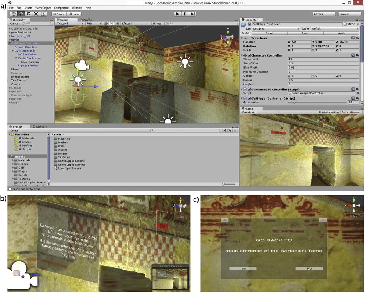Select the Hand tool in the toolbar
This screenshot has height=293, width=365.
click(14, 14)
